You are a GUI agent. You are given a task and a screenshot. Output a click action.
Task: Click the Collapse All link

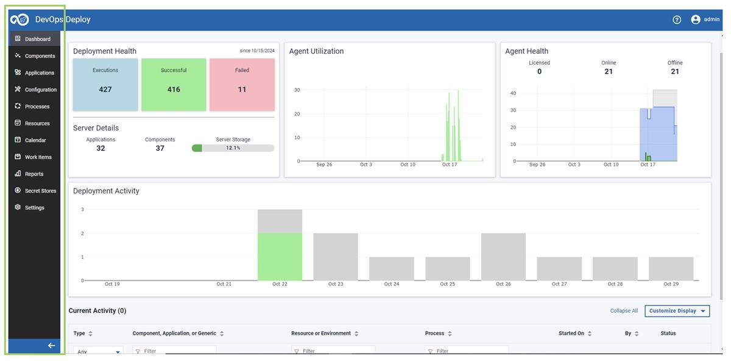coord(623,310)
